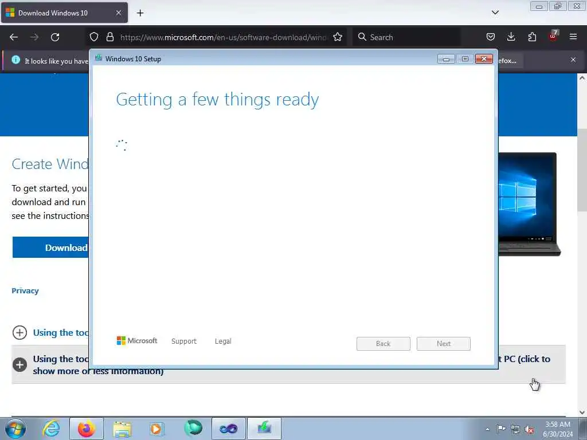The width and height of the screenshot is (587, 440).
Task: Switch to Windows 10 Setup taskbar icon
Action: [264, 429]
